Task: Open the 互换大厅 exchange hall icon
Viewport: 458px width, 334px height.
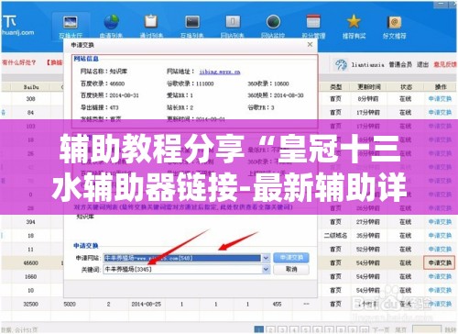Action: tap(71, 22)
